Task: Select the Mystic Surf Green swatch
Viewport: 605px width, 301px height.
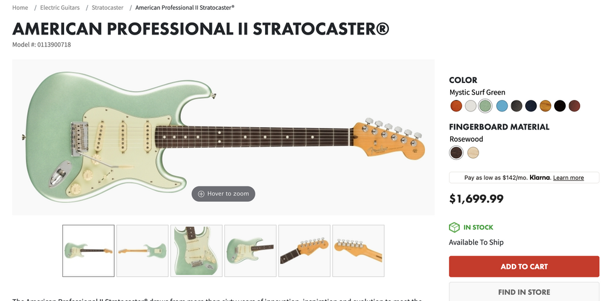Action: tap(485, 106)
